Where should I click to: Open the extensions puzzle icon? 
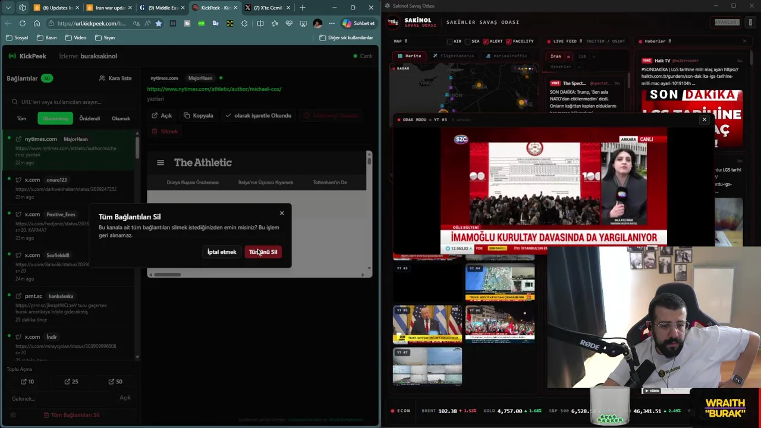click(x=244, y=23)
